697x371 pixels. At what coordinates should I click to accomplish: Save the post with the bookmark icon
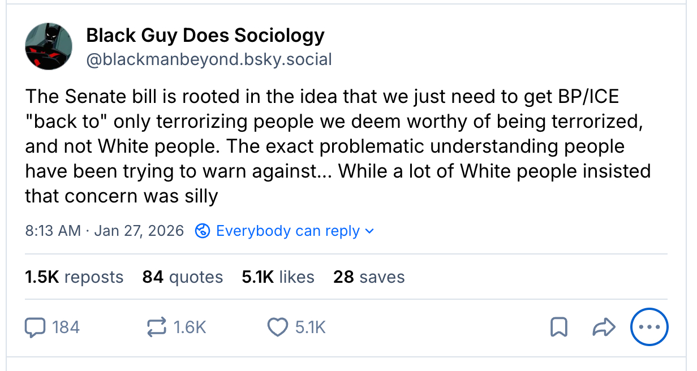[559, 327]
